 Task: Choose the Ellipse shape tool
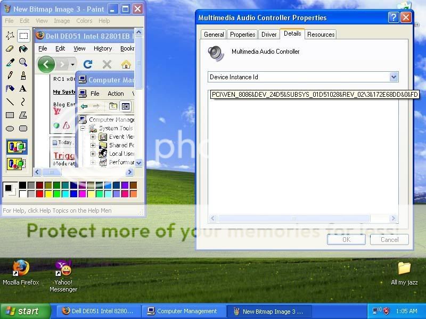coord(10,128)
